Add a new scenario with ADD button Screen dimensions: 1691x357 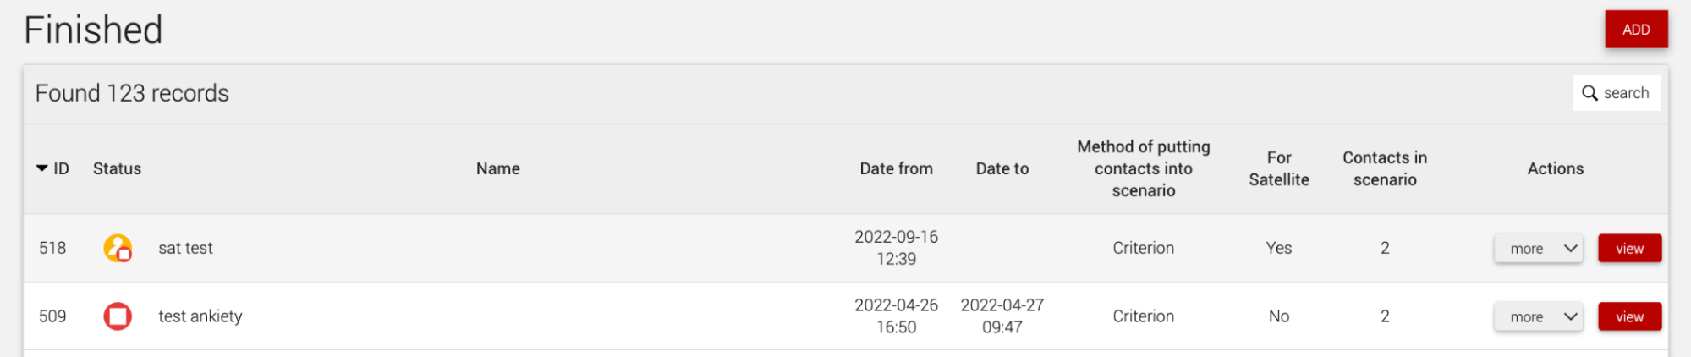point(1636,30)
